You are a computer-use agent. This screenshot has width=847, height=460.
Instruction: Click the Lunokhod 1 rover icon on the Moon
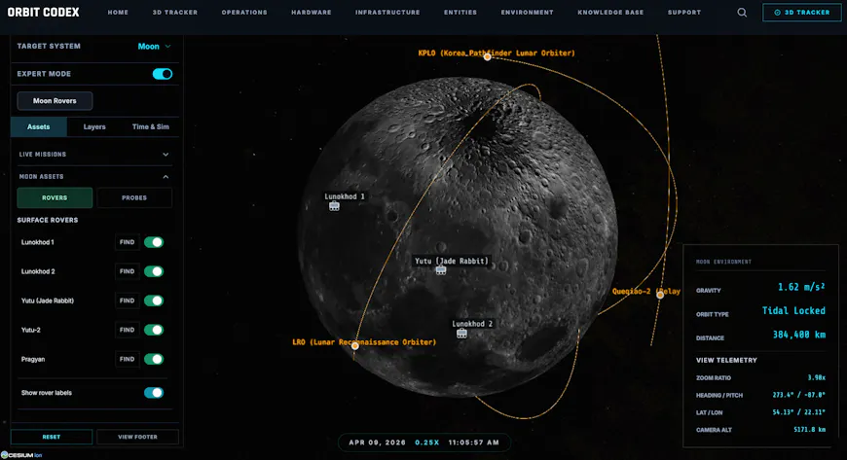pos(334,206)
